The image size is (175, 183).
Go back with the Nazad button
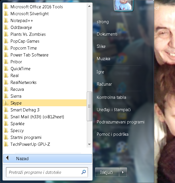47,158
